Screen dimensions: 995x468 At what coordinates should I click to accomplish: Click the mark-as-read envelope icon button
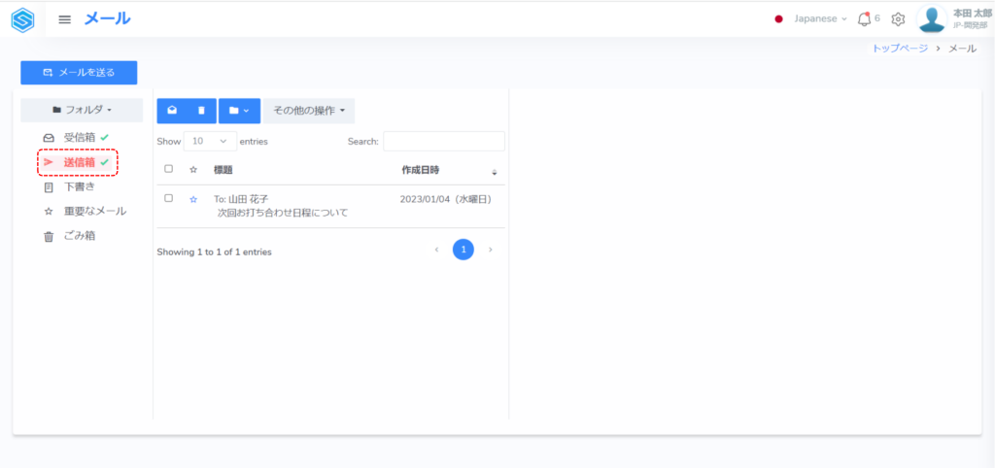[172, 111]
